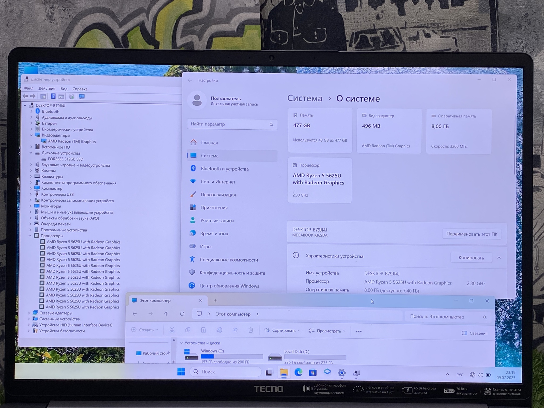Click the refresh button in File Explorer

point(182,314)
